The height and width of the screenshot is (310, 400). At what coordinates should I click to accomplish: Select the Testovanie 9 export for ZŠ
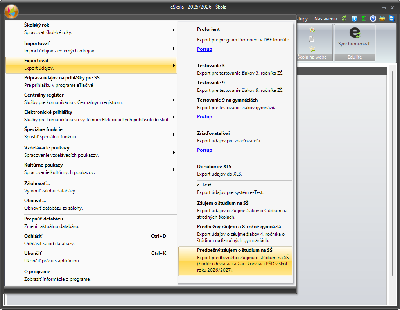click(x=235, y=86)
